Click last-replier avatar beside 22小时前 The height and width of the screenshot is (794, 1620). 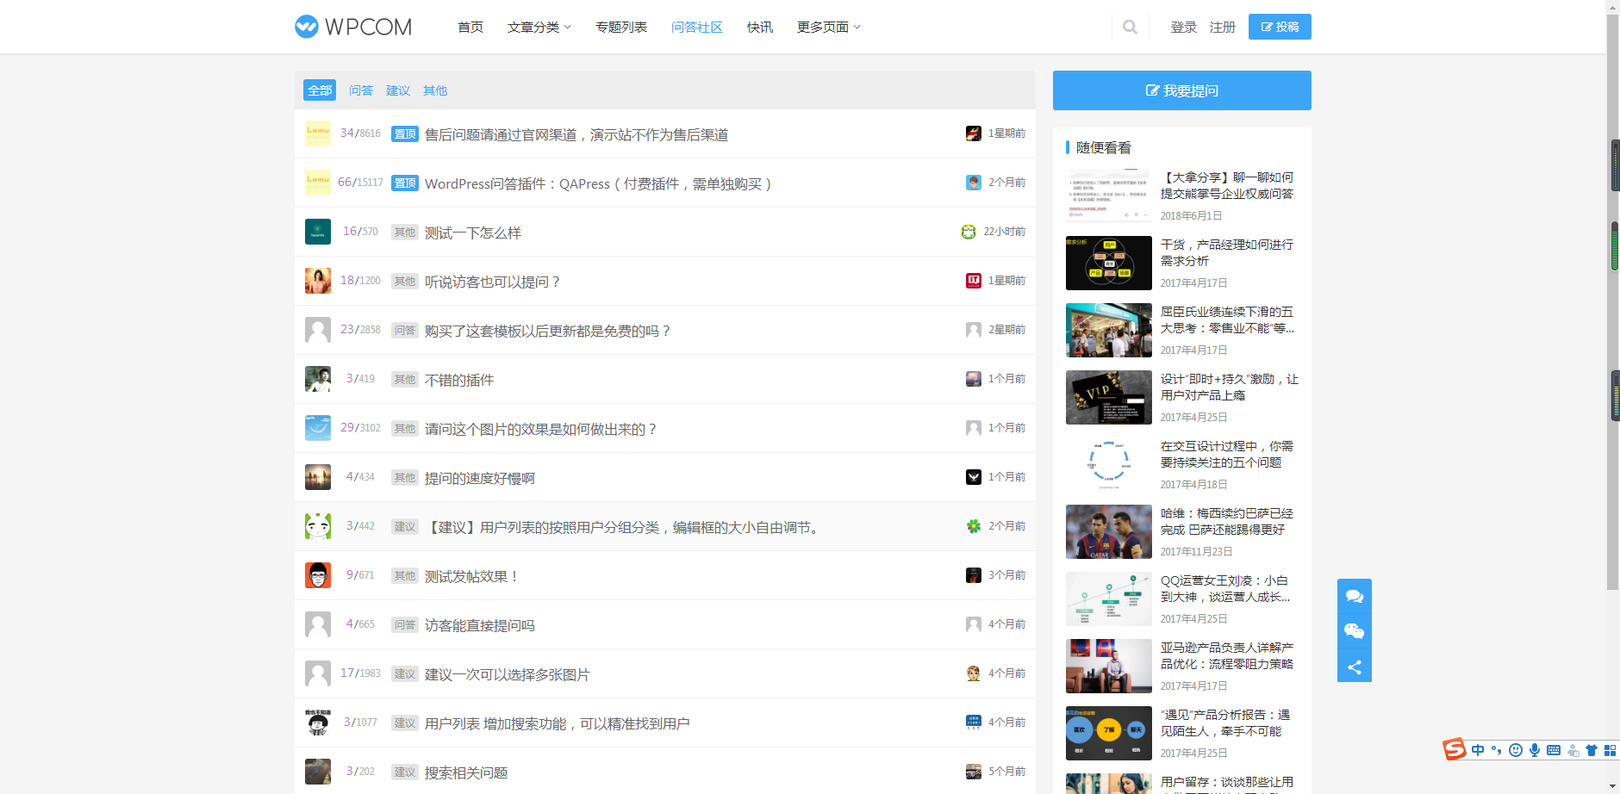tap(969, 232)
